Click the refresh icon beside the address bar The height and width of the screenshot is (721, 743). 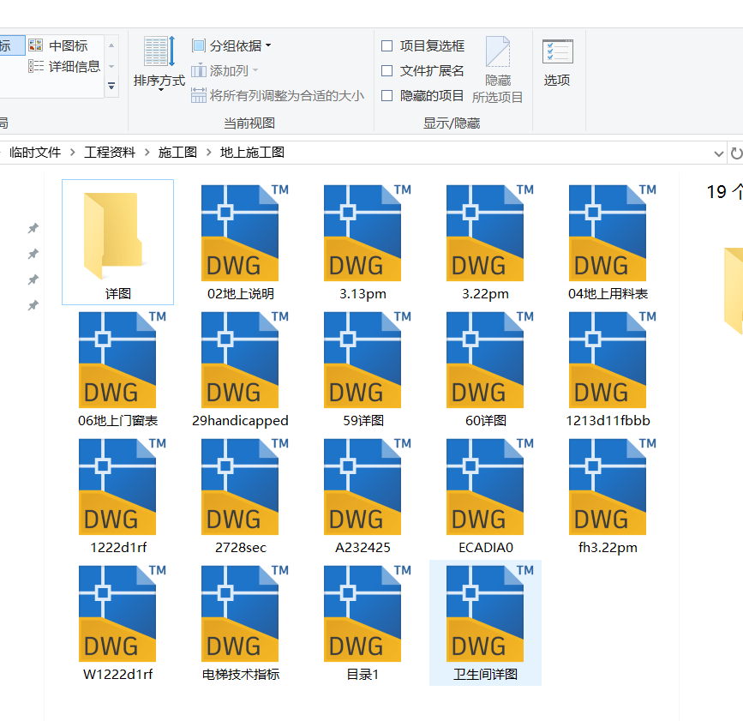(x=736, y=152)
